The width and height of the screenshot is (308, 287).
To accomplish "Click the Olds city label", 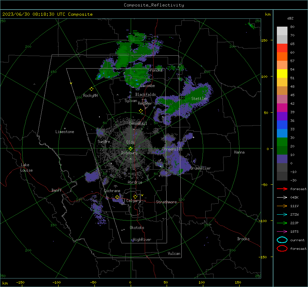I will [130, 142].
